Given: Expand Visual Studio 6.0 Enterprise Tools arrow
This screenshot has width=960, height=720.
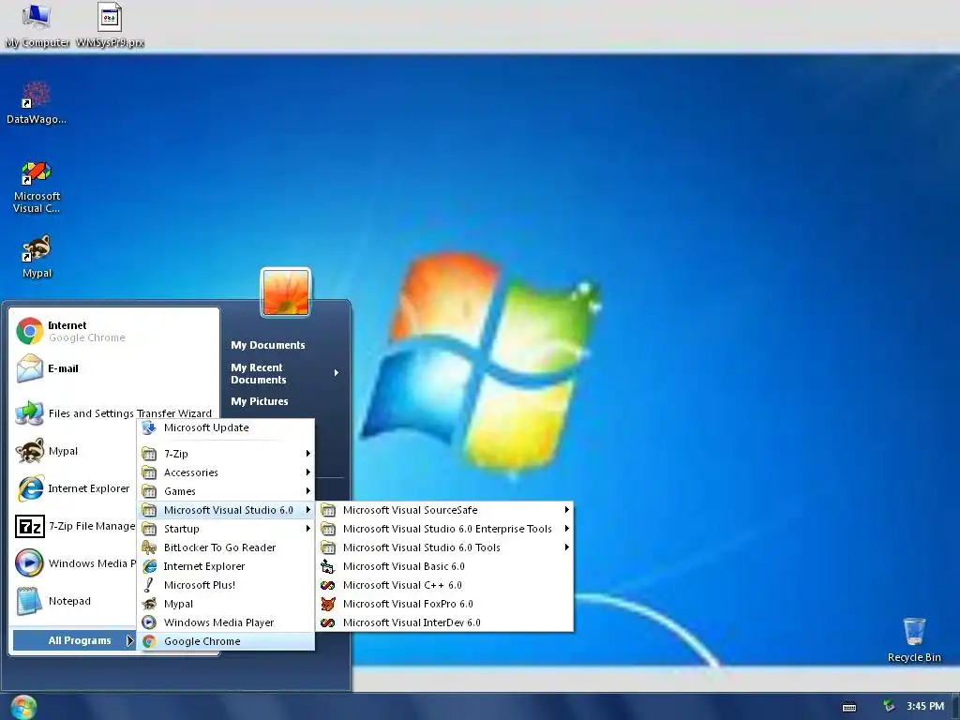Looking at the screenshot, I should pyautogui.click(x=567, y=529).
